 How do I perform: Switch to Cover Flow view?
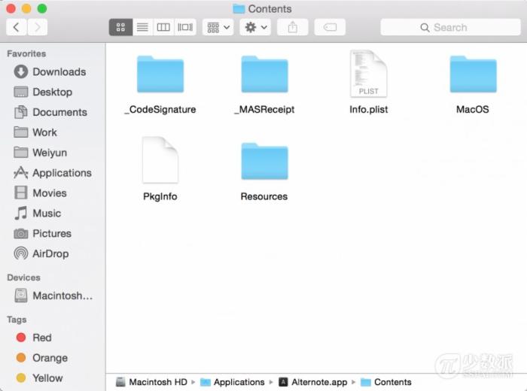coord(185,27)
